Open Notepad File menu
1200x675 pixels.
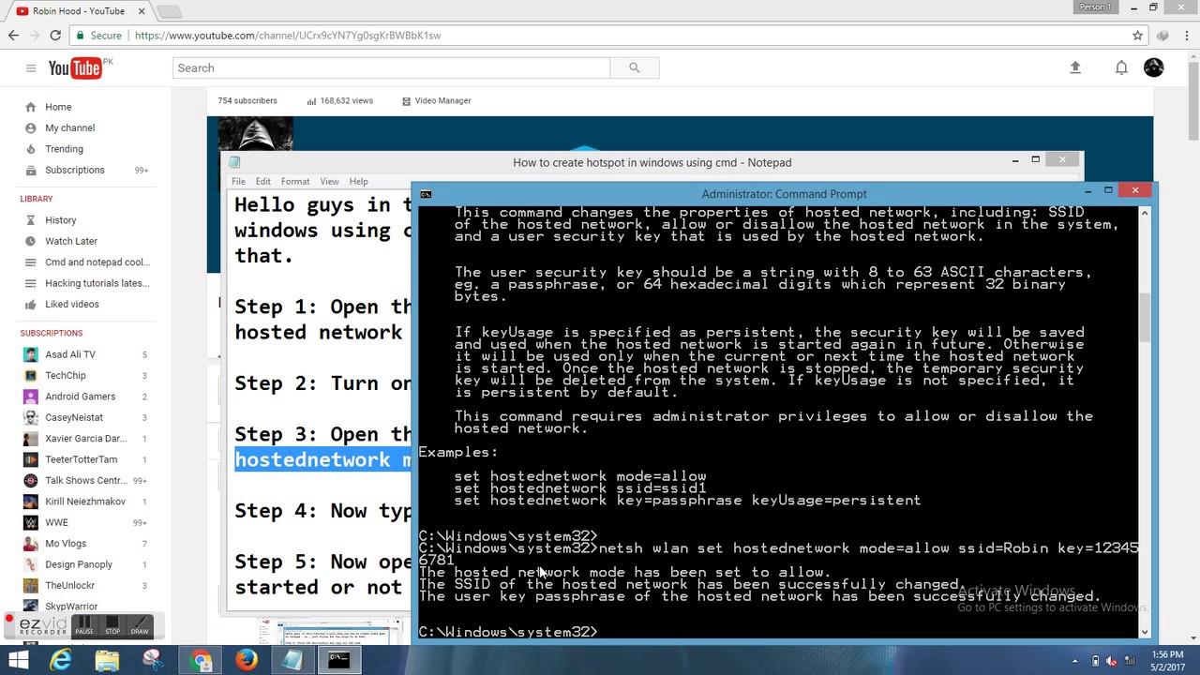tap(238, 181)
